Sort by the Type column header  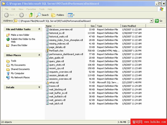tap(108, 26)
